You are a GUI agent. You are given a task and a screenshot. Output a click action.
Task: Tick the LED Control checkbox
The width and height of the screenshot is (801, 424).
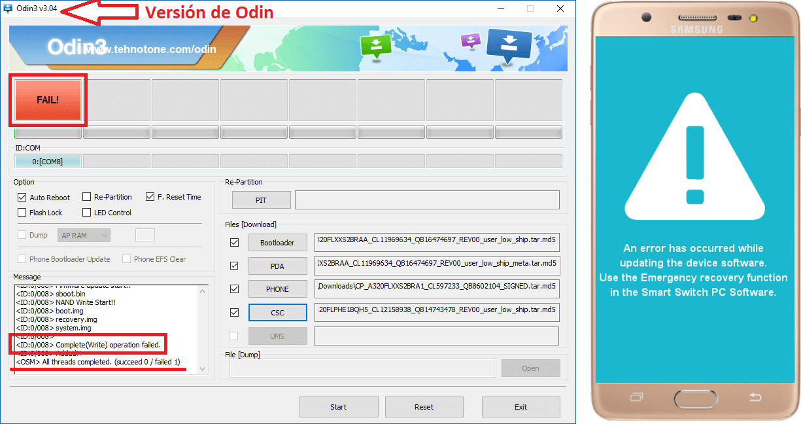click(86, 213)
